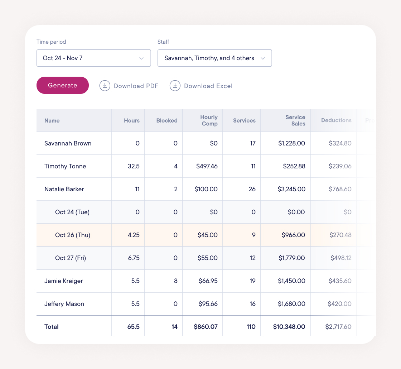Click total deductions $2,717.60
This screenshot has height=369, width=401.
pos(338,327)
